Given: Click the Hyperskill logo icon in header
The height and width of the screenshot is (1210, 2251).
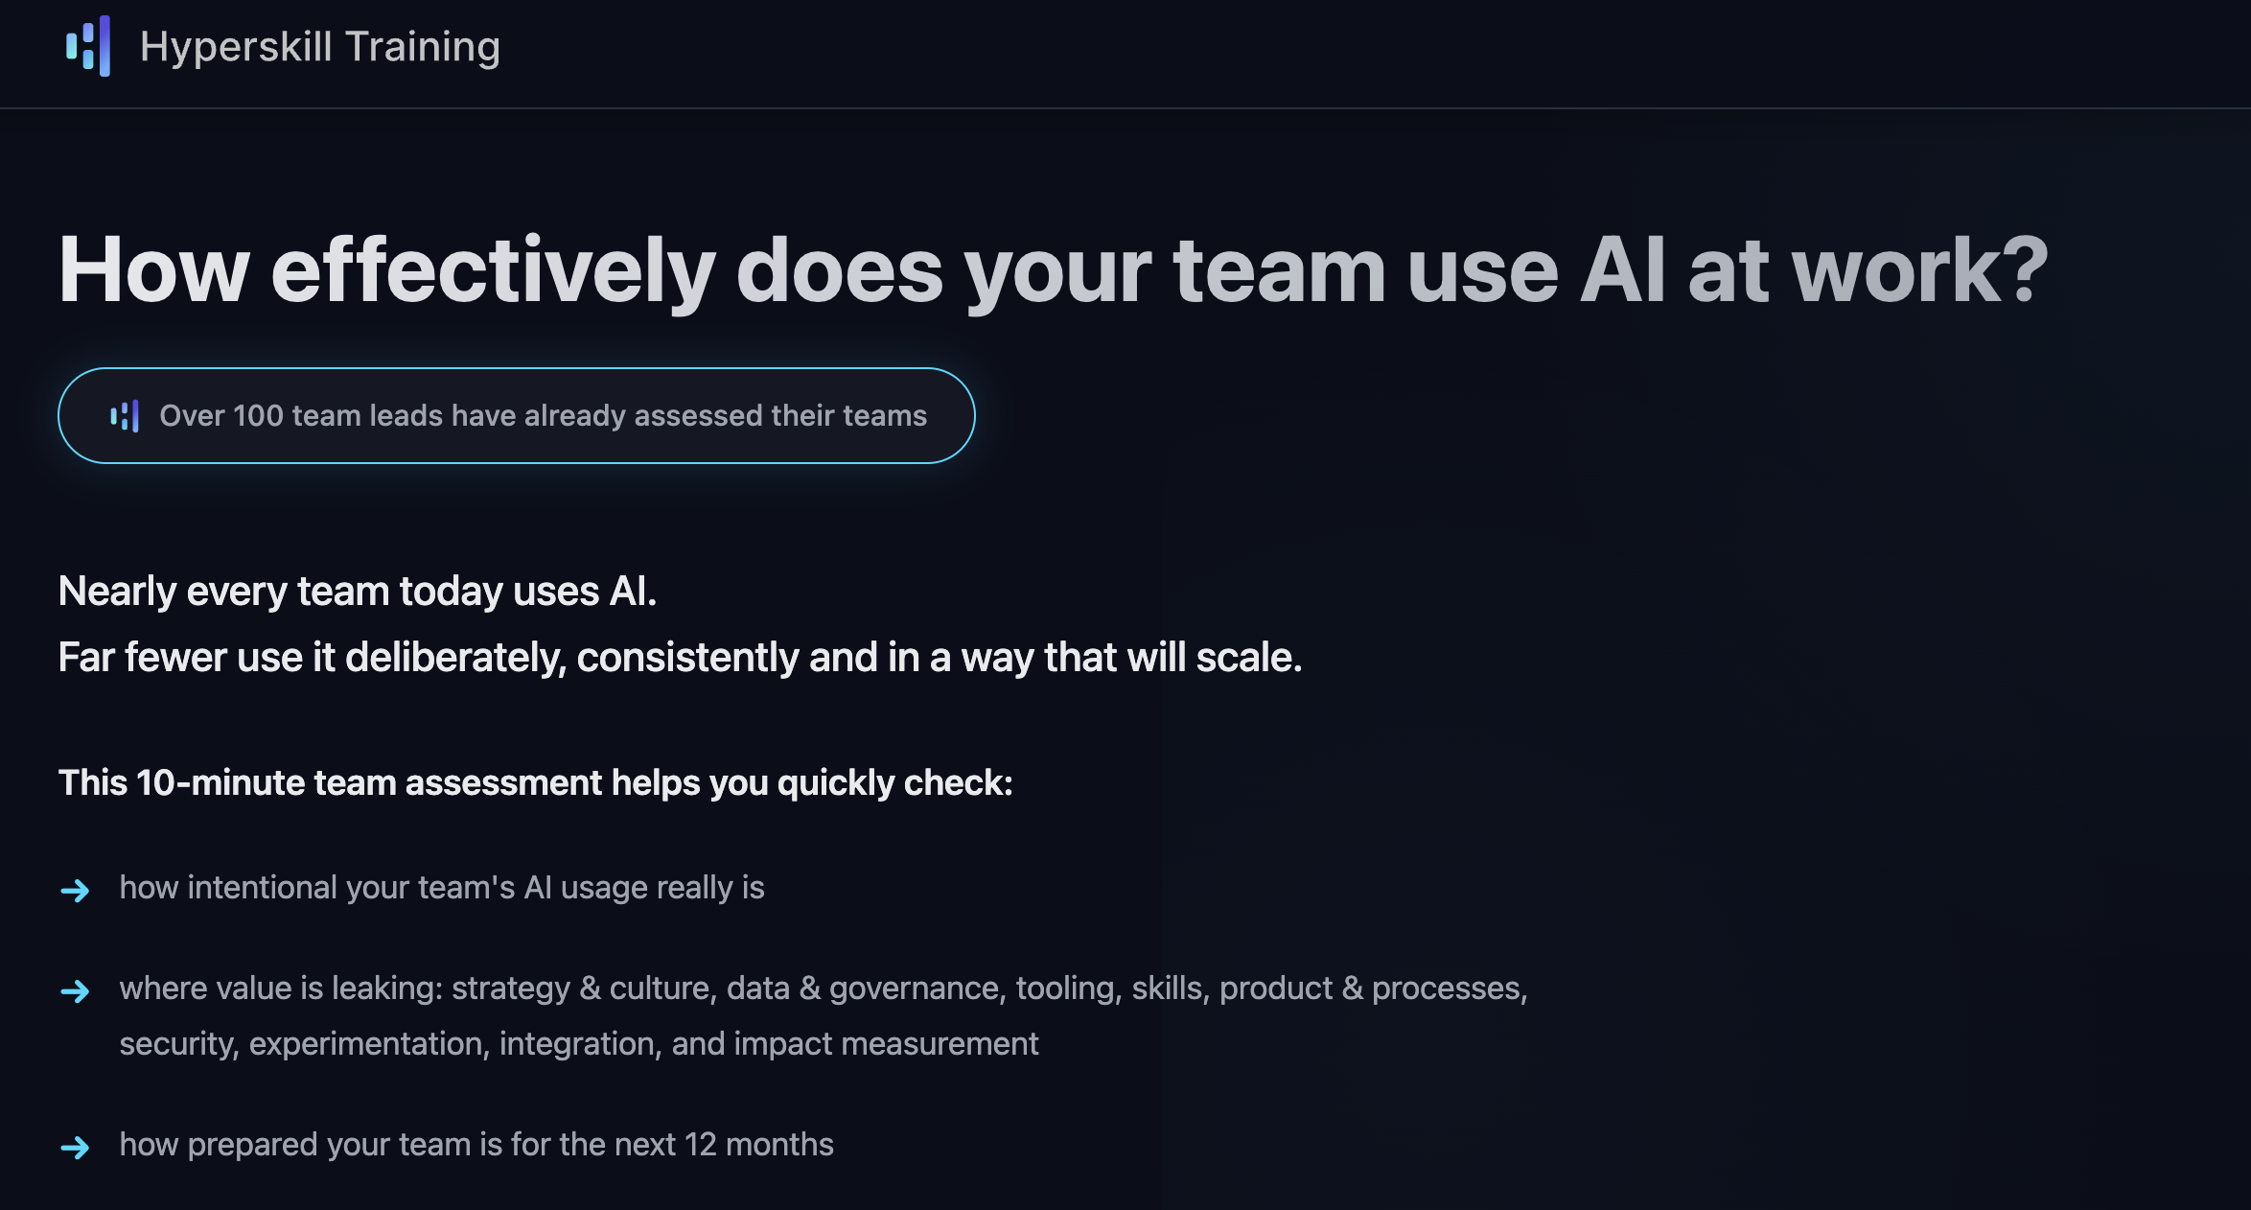Looking at the screenshot, I should (x=87, y=46).
